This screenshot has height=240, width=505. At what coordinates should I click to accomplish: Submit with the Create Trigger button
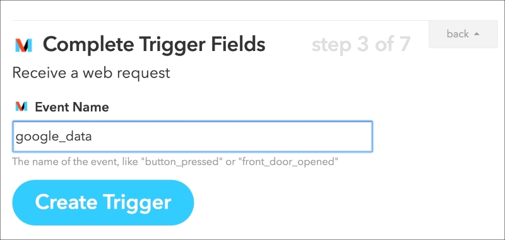[x=103, y=202]
